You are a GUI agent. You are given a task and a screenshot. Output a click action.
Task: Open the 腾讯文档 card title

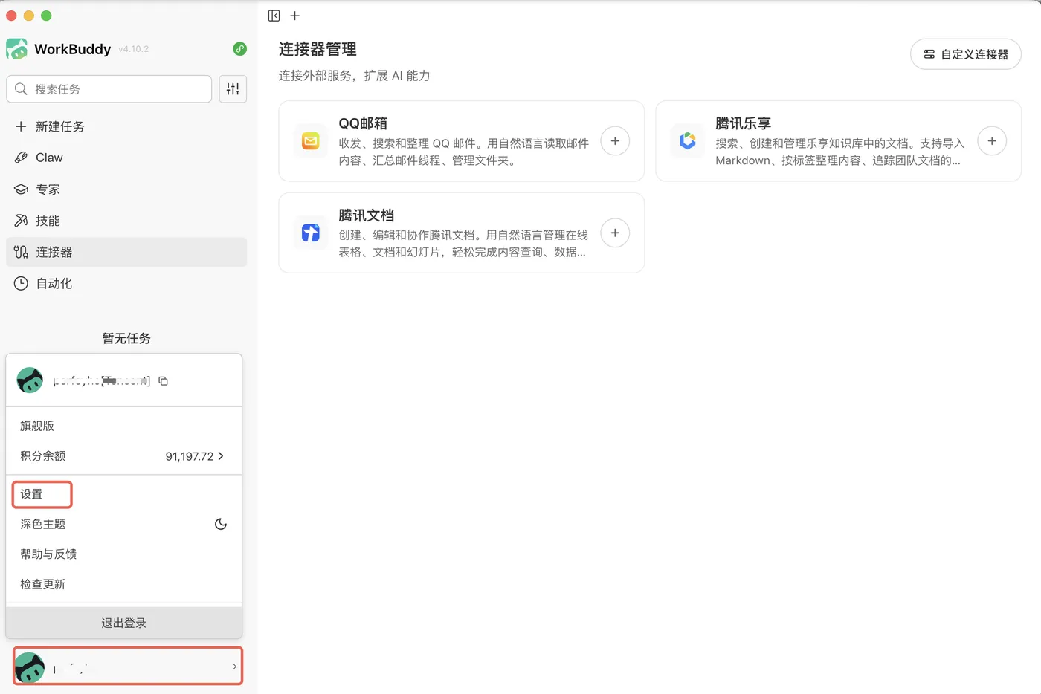click(x=367, y=215)
